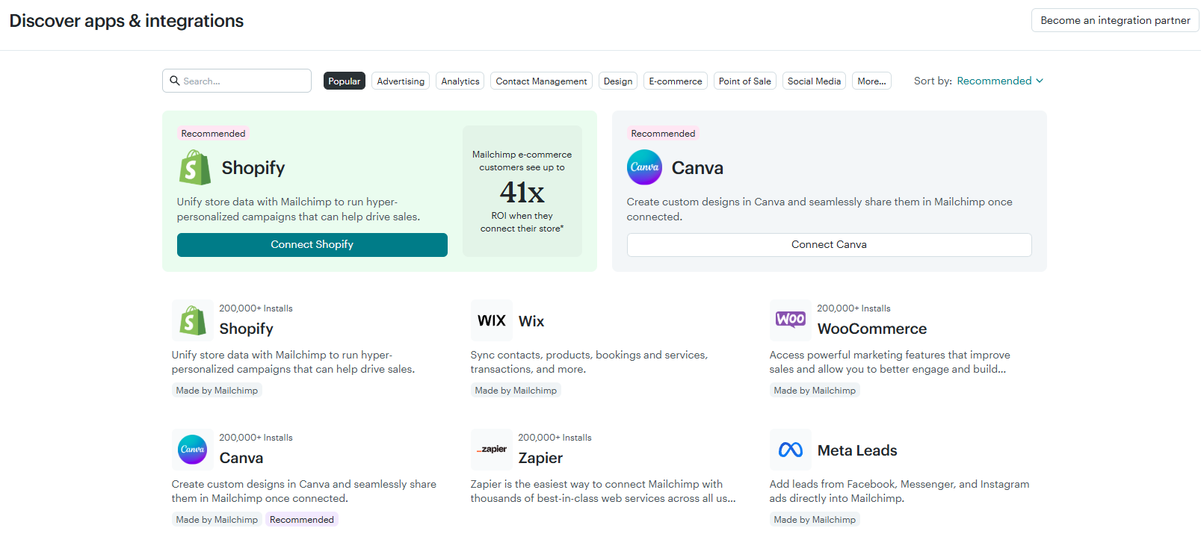Click the WooCommerce logo icon

point(791,320)
